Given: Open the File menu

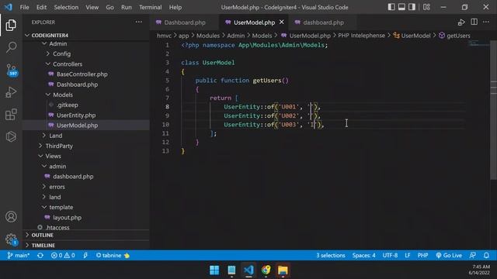Looking at the screenshot, I should coord(24,7).
